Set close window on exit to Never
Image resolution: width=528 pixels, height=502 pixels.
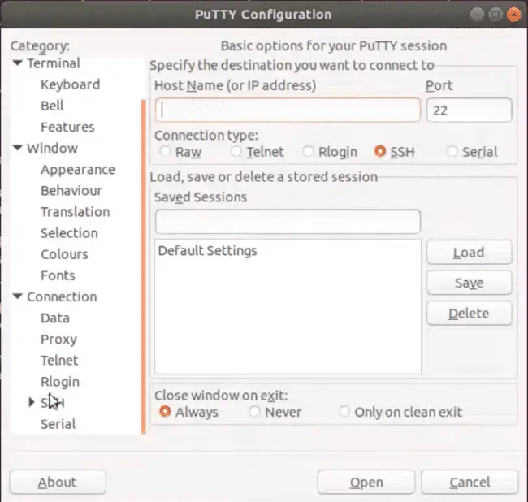tap(254, 412)
